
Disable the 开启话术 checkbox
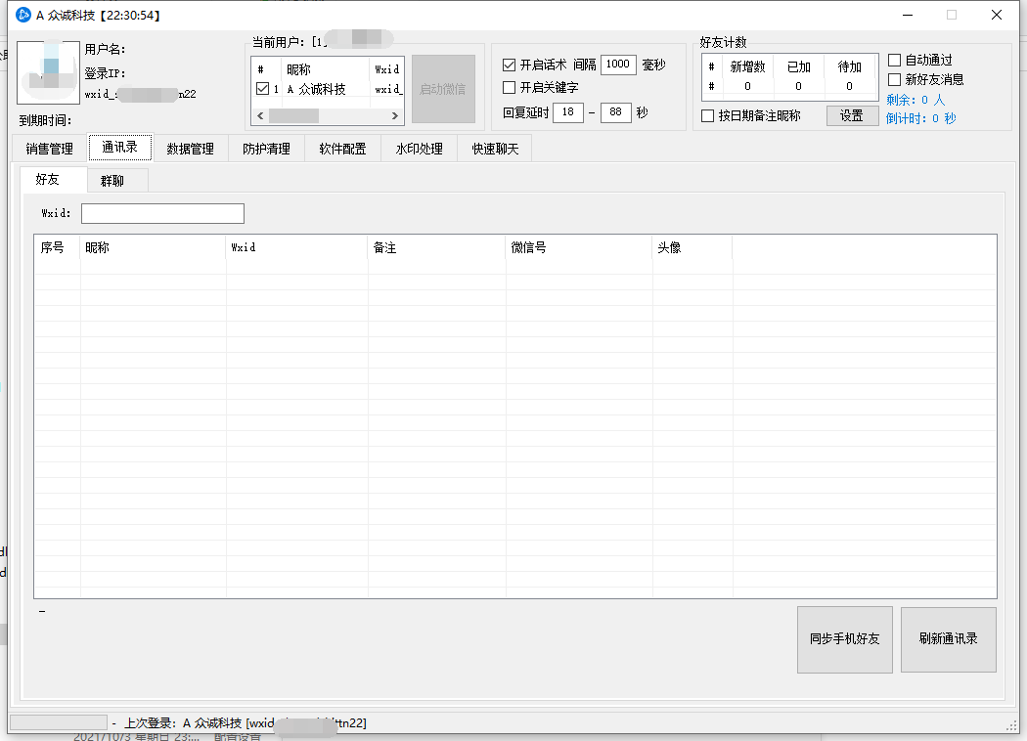[509, 65]
